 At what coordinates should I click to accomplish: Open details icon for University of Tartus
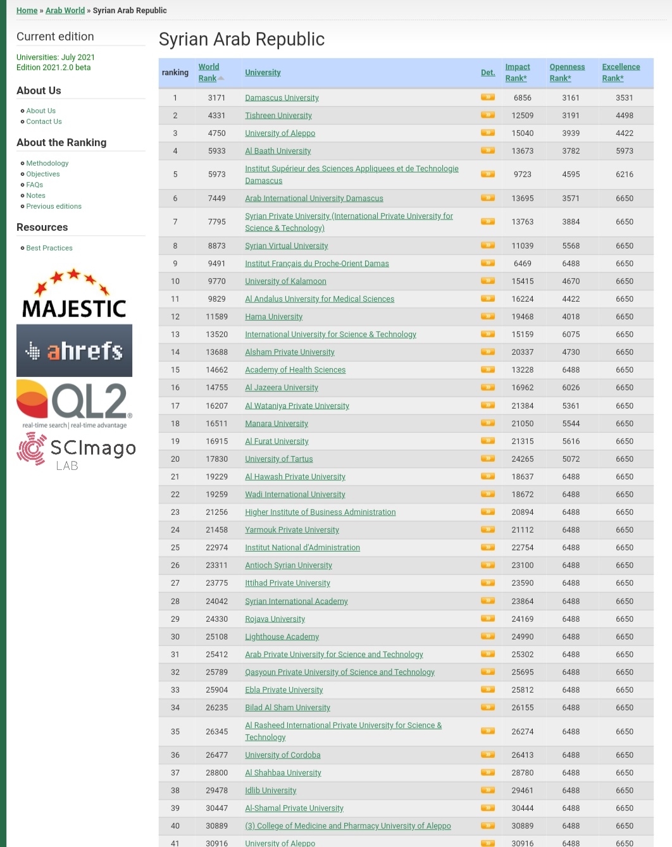coord(488,459)
